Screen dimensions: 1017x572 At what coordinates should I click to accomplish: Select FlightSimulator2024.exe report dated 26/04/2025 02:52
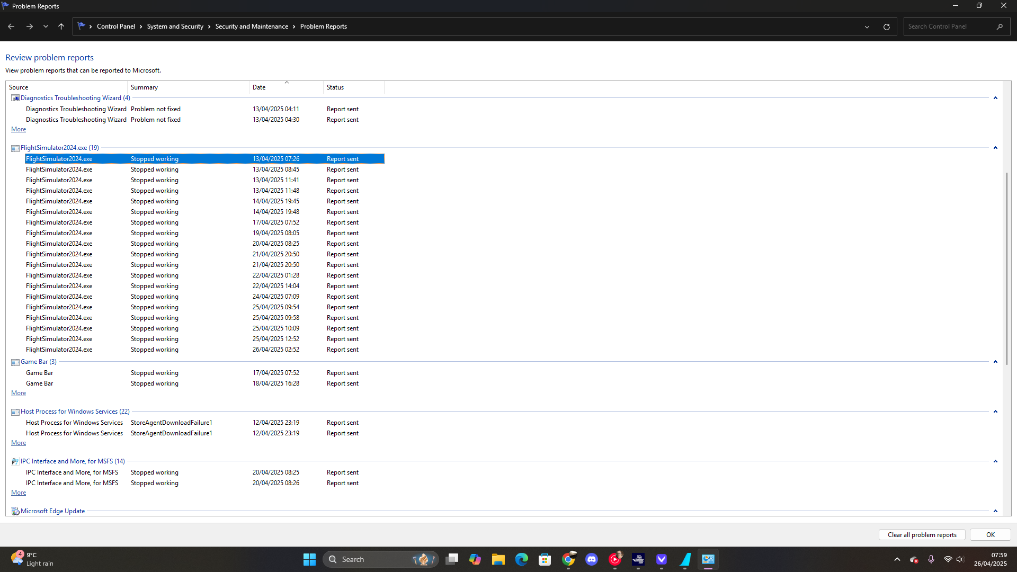point(204,350)
